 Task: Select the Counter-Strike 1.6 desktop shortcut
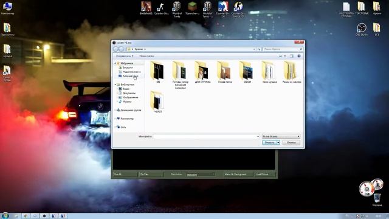tap(223, 10)
